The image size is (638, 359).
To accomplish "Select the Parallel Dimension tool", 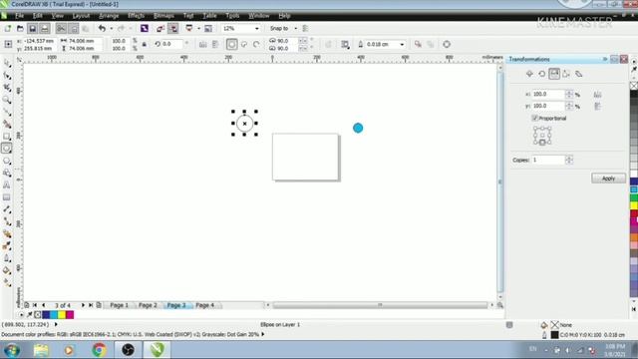I will coord(7,209).
